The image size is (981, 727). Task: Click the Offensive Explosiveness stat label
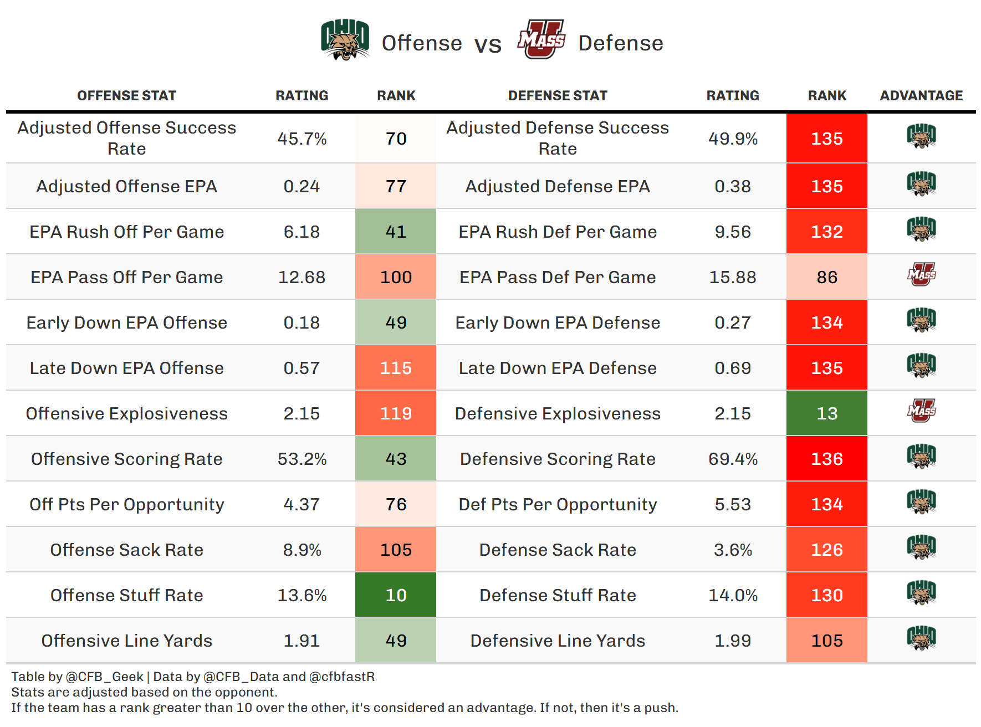click(x=126, y=413)
